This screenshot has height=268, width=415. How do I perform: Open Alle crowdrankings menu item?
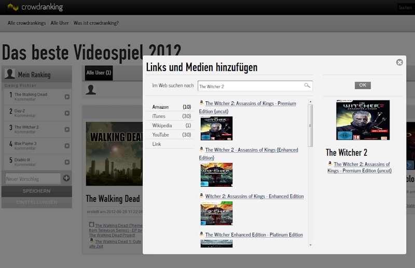pyautogui.click(x=27, y=23)
